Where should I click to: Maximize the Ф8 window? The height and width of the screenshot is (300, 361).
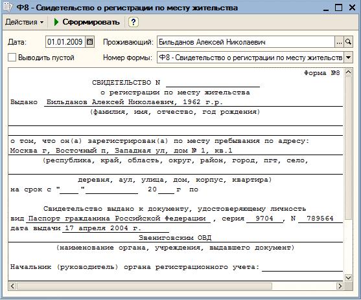pos(338,8)
